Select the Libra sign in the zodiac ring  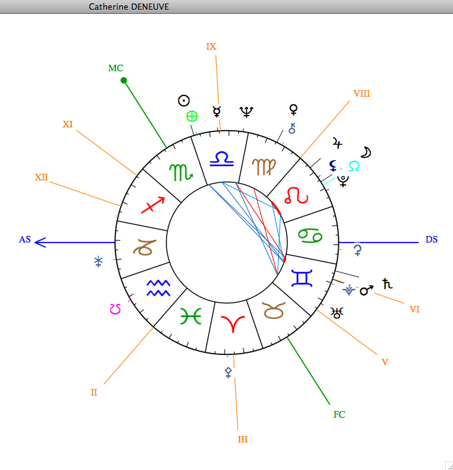click(221, 159)
